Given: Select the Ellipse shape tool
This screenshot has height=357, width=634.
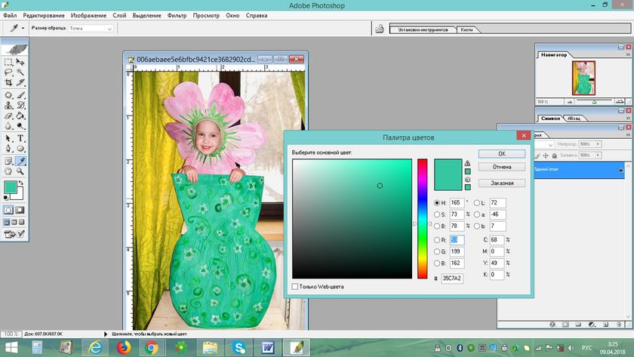Looking at the screenshot, I should point(20,149).
